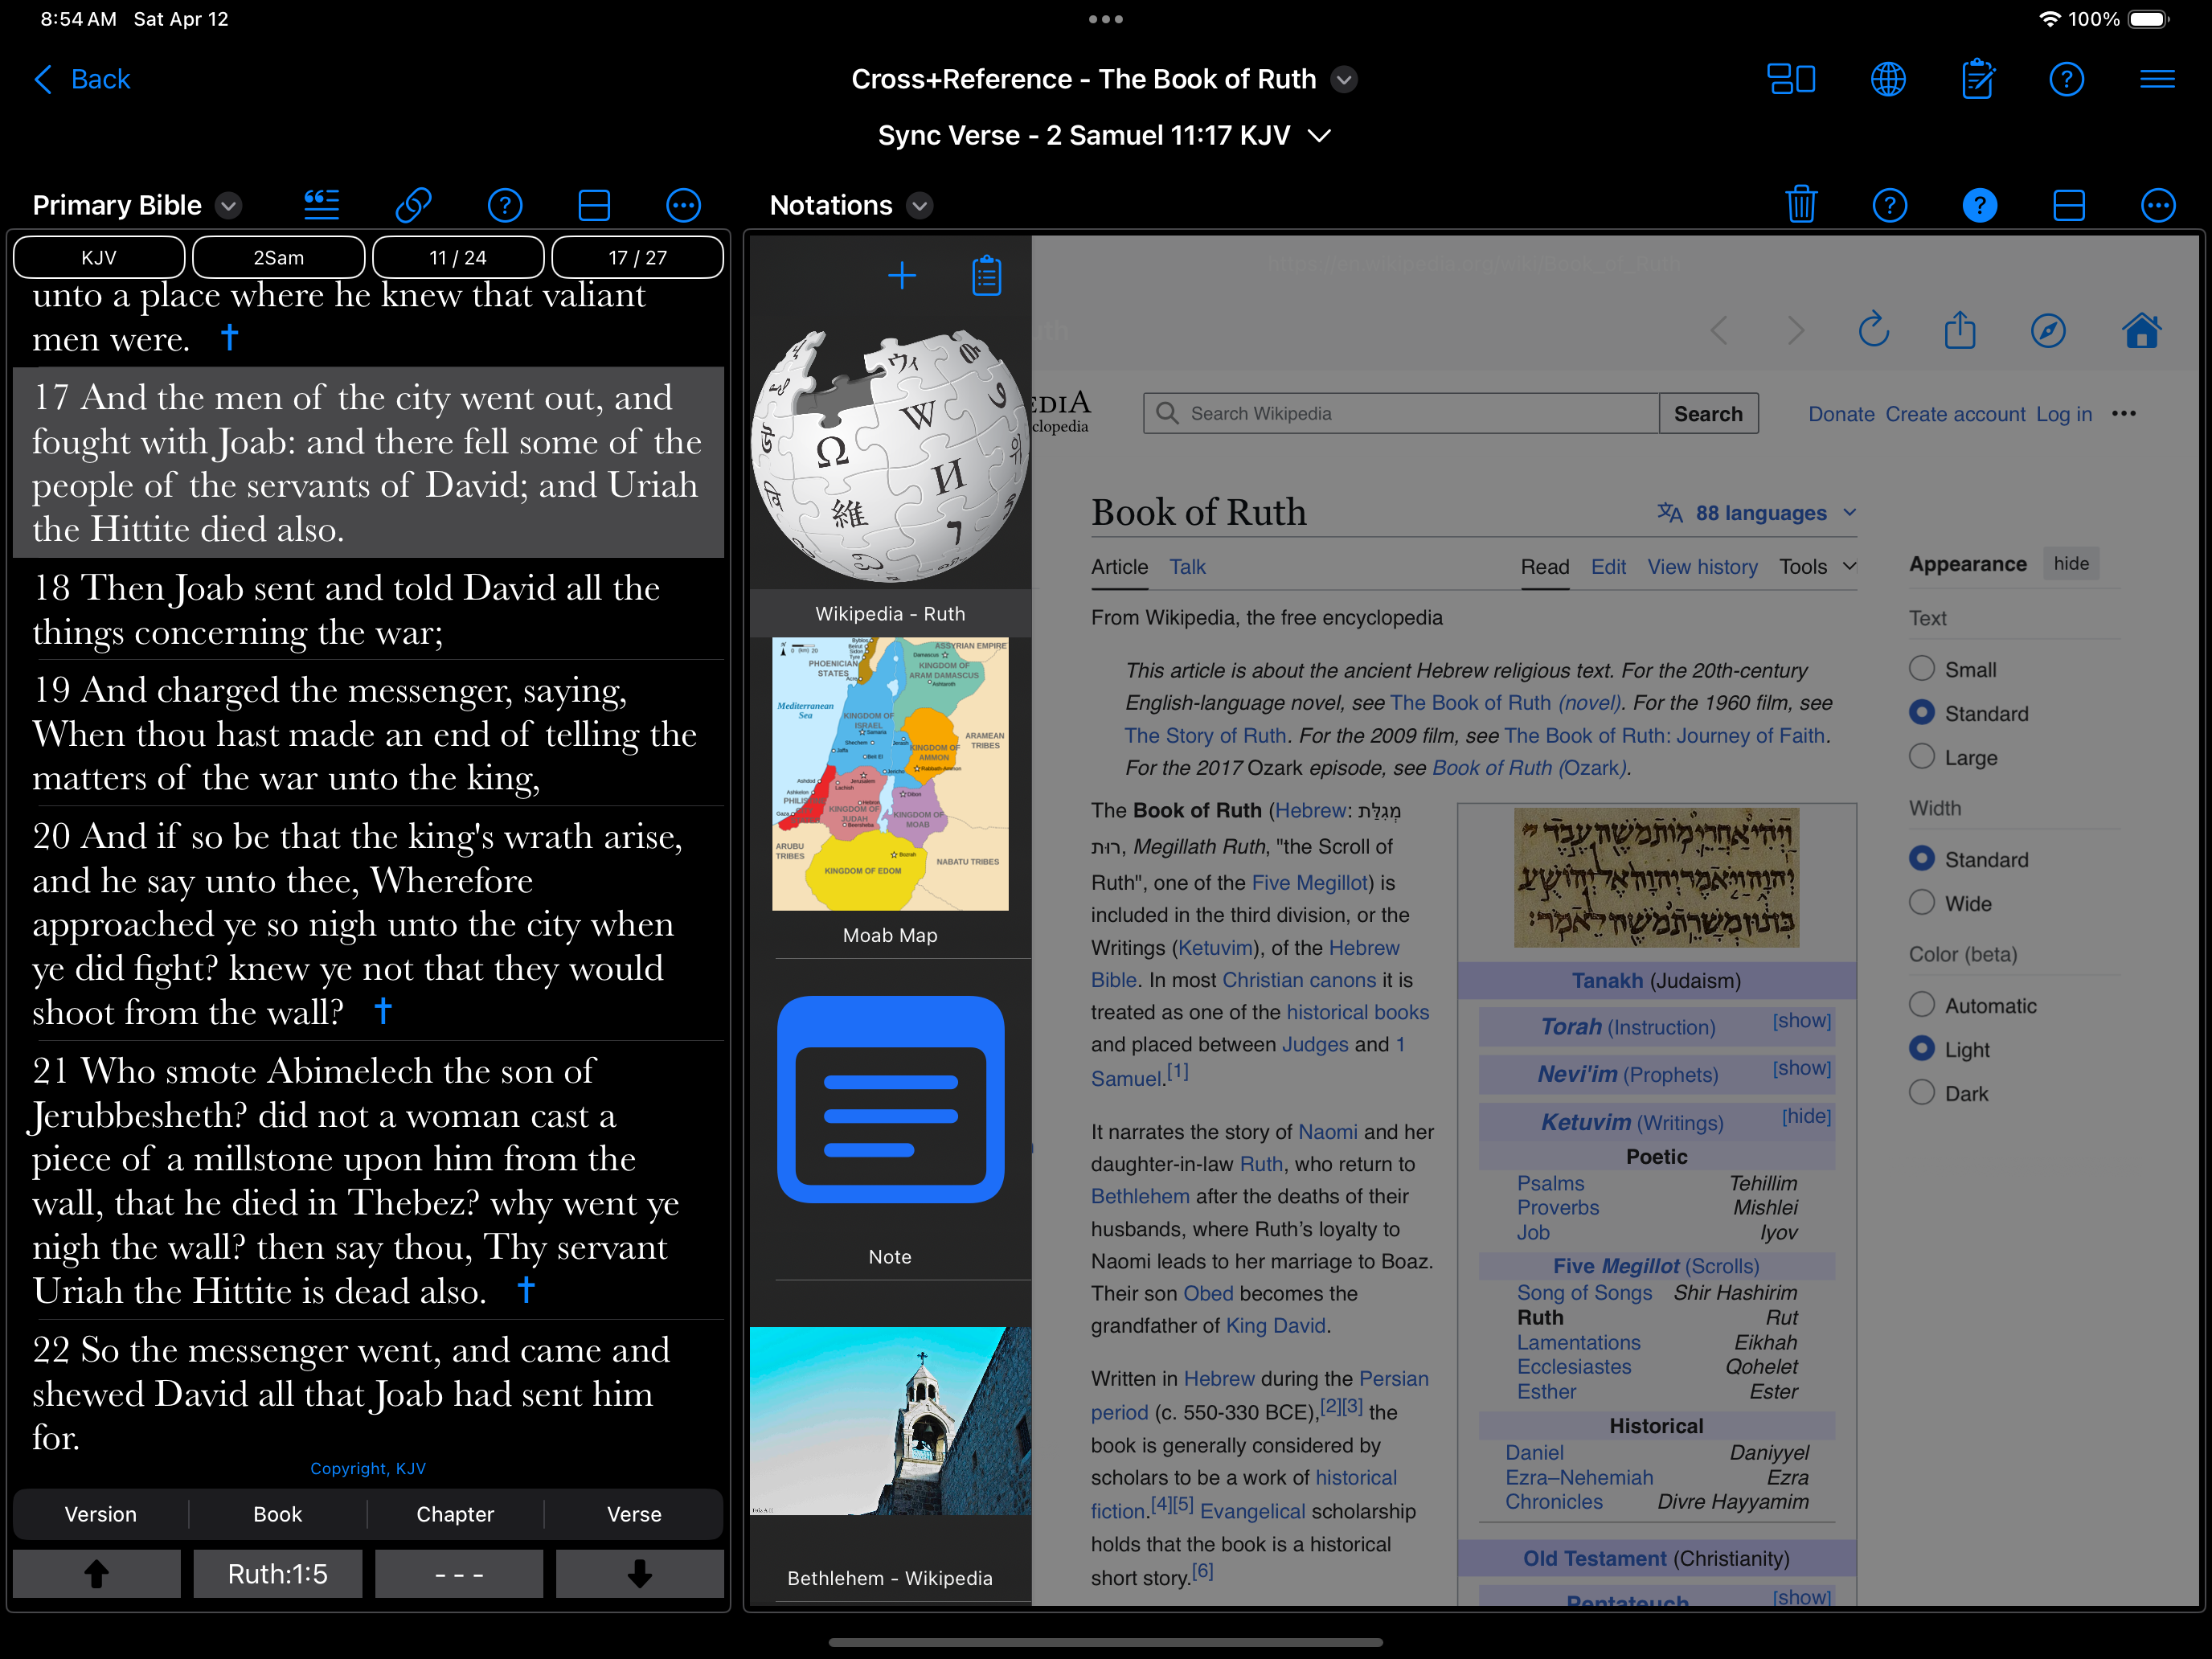2212x1659 pixels.
Task: Open the more options ellipsis in Notations toolbar
Action: pos(2158,205)
